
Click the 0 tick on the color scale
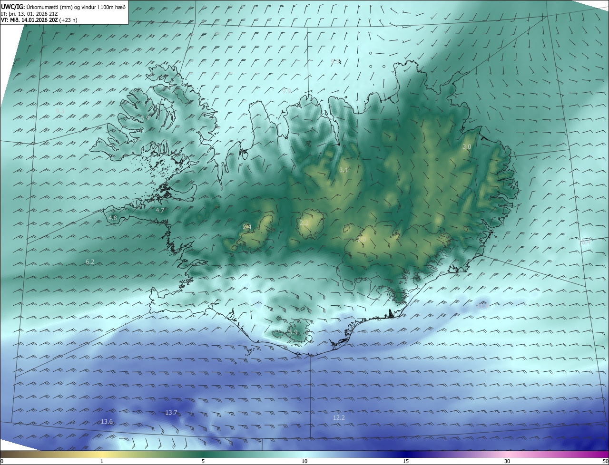[x=2, y=461]
